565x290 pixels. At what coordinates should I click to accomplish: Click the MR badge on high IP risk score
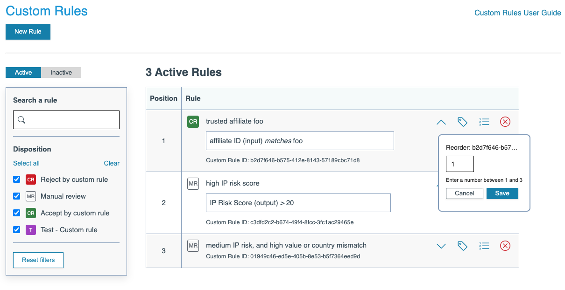point(193,183)
